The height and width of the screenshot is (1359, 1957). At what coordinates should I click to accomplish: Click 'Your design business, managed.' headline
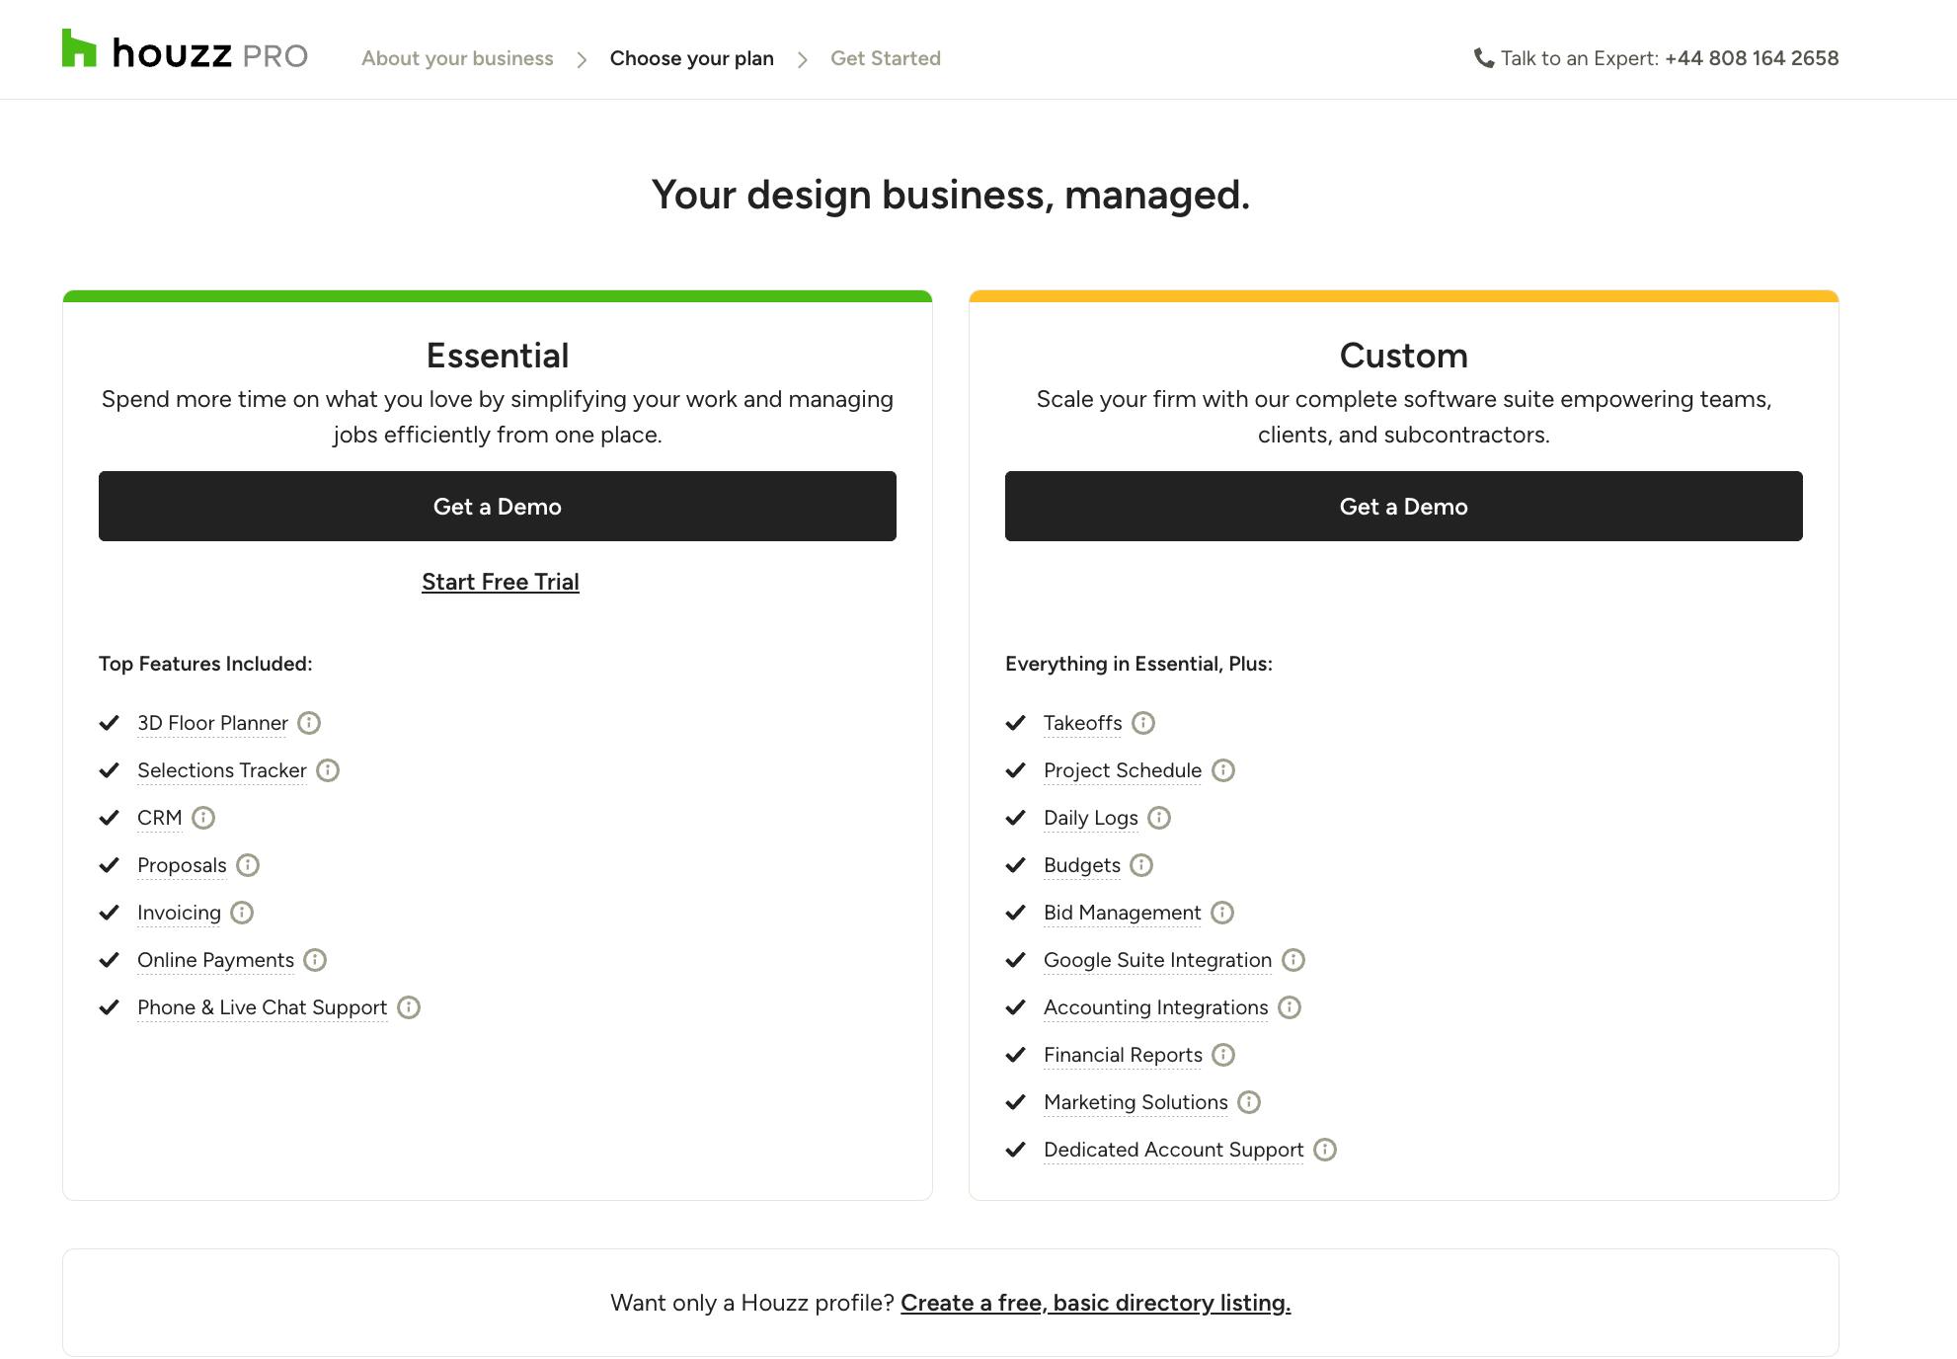(x=951, y=195)
